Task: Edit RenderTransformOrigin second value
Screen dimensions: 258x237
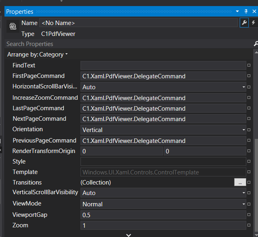Action: click(x=205, y=151)
